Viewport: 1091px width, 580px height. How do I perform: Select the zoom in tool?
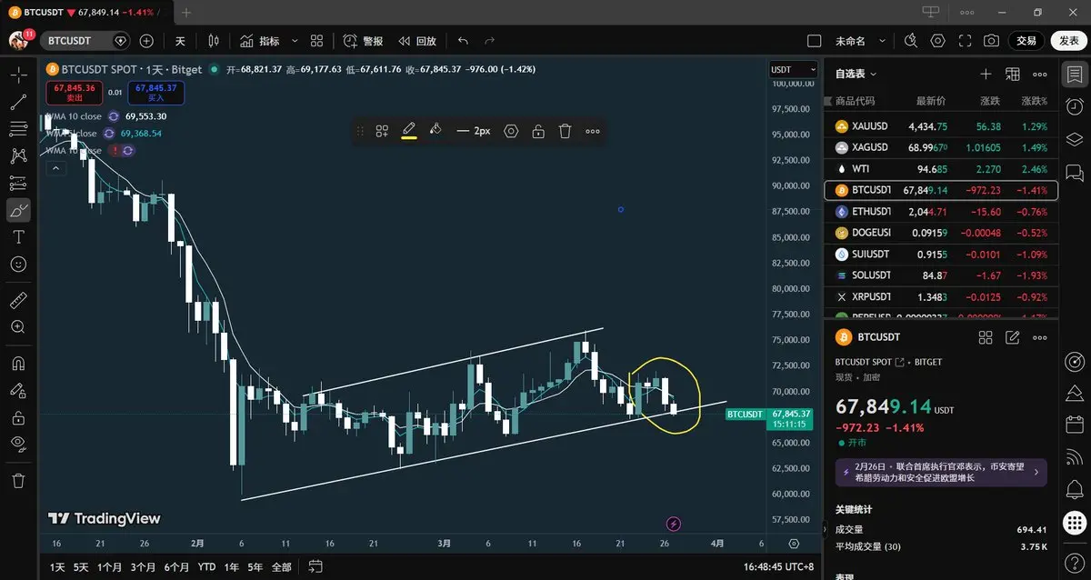coord(18,326)
